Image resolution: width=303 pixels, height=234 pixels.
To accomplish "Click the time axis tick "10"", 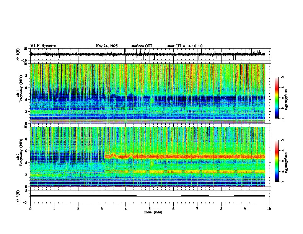I will (x=269, y=209).
